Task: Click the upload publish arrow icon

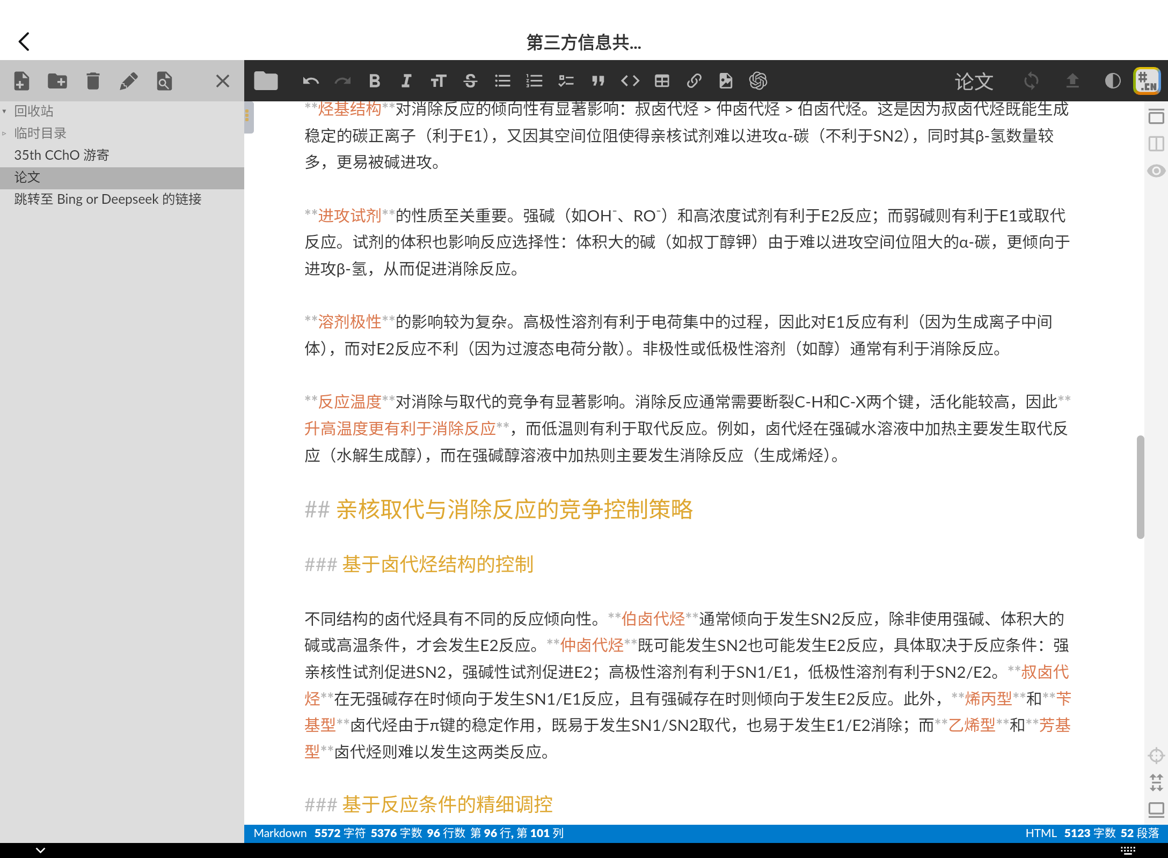Action: pos(1072,81)
